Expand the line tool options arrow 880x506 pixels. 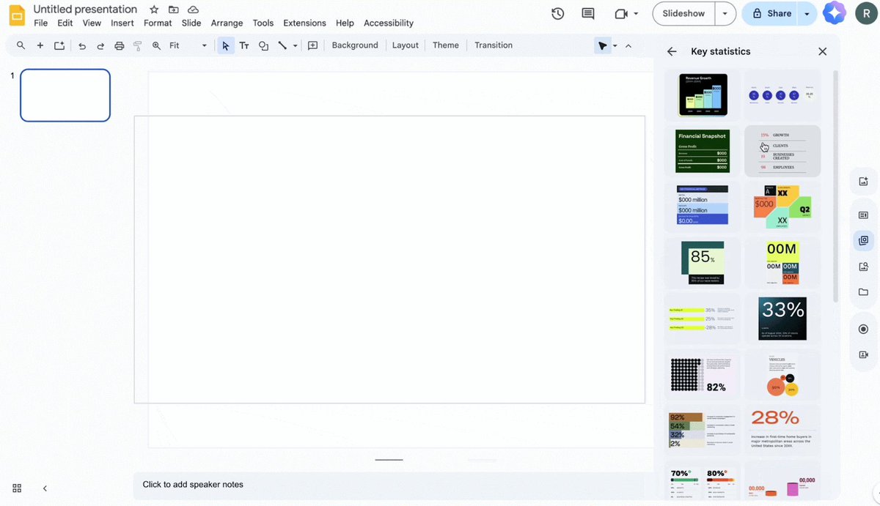coord(296,45)
